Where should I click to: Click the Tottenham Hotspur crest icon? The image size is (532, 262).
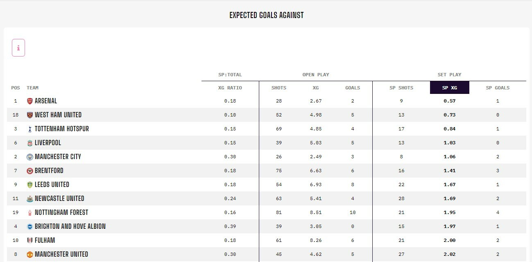(x=29, y=129)
